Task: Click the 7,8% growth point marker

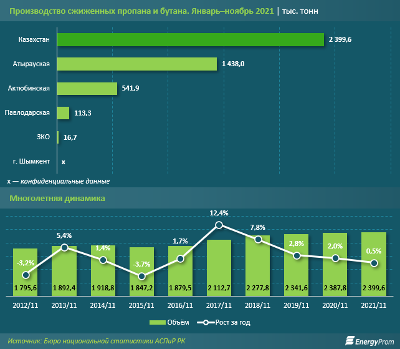Action: pyautogui.click(x=258, y=240)
